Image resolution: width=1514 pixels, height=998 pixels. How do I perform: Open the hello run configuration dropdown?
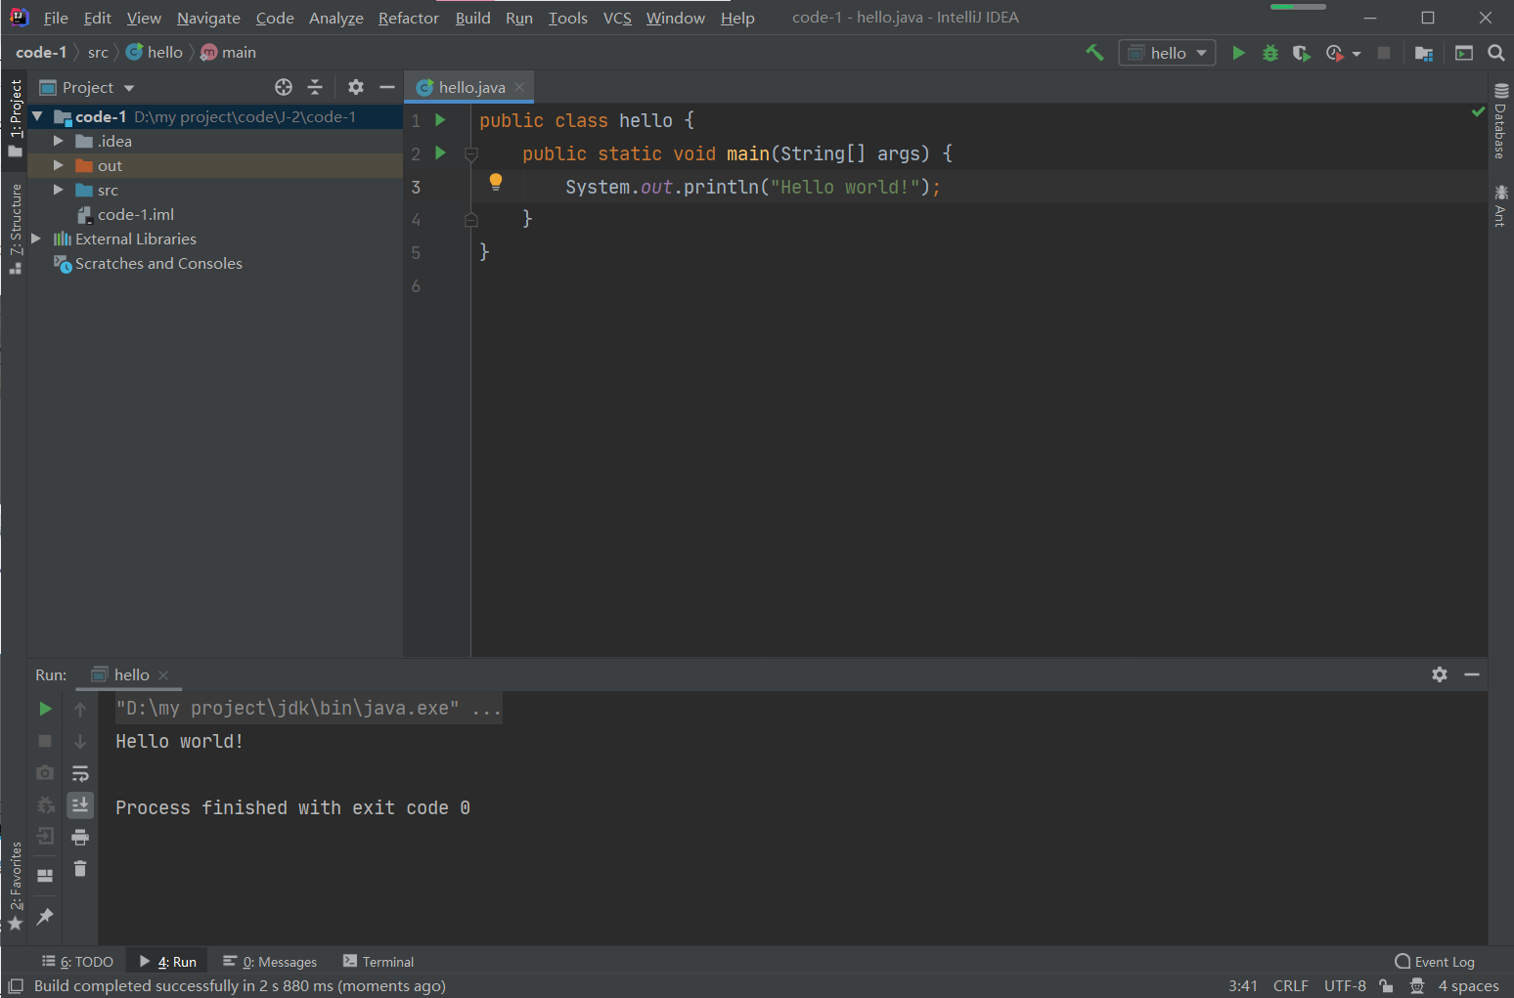tap(1167, 53)
